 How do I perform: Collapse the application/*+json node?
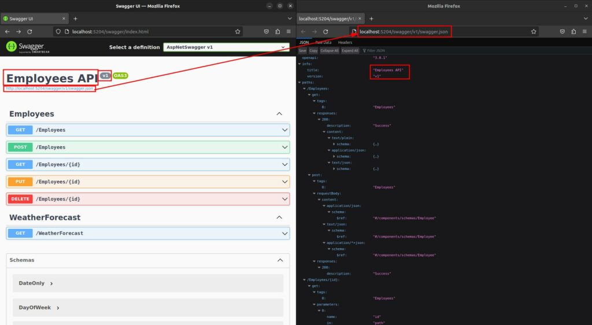(324, 243)
